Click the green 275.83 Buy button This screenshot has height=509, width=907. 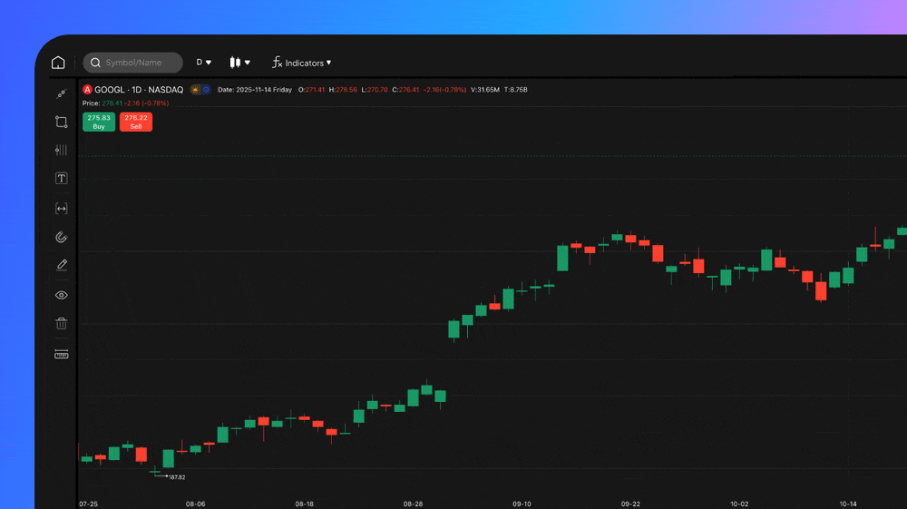[99, 122]
